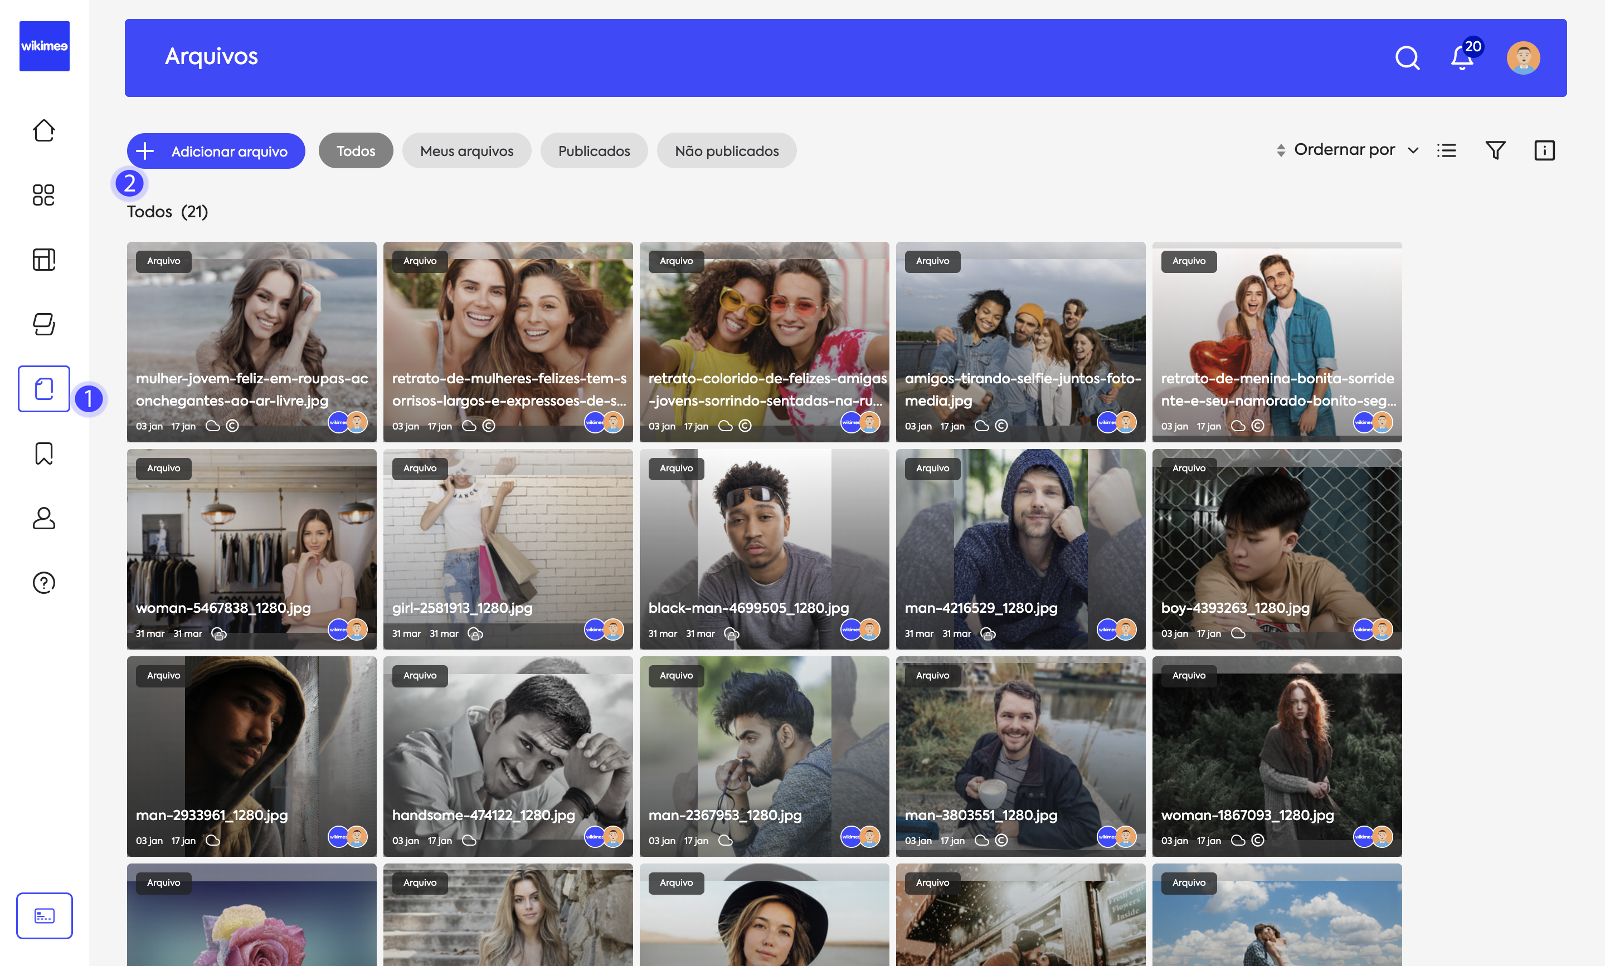
Task: Open the user profile sidebar icon
Action: pyautogui.click(x=43, y=518)
